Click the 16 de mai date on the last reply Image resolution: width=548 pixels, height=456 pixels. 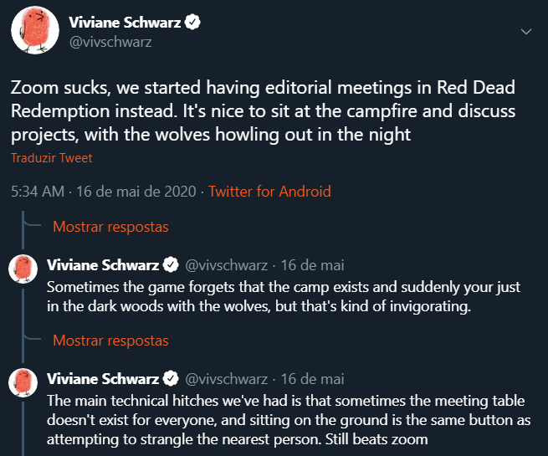(x=312, y=379)
